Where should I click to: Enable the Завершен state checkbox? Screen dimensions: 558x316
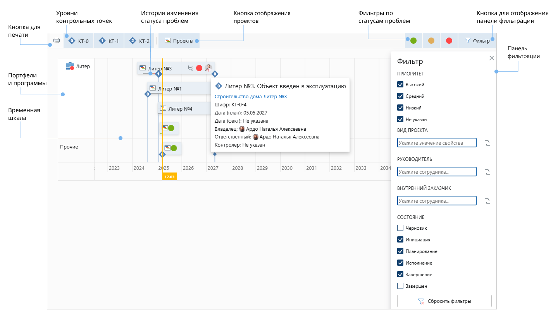(x=400, y=286)
